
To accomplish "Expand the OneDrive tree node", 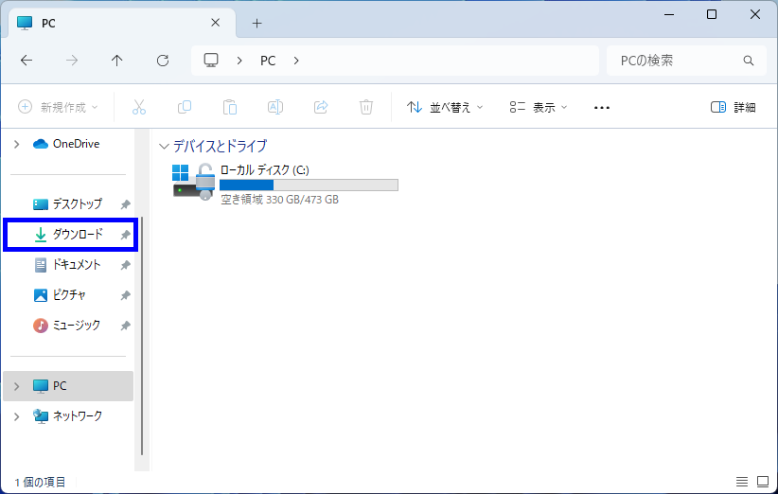I will point(16,144).
